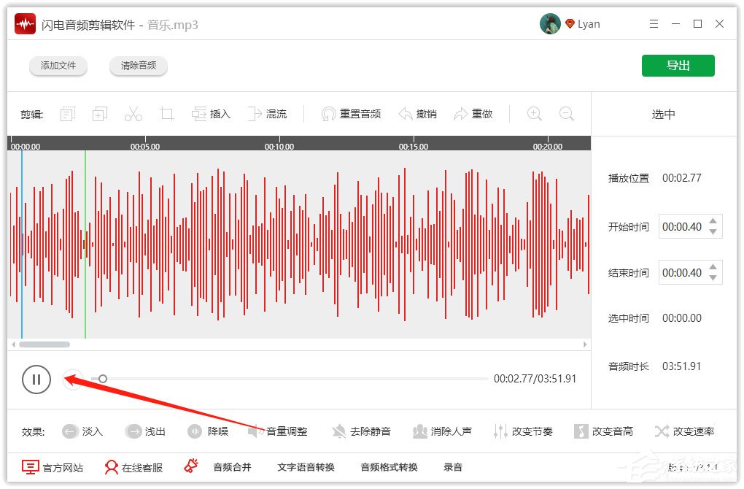Switch to the 选中 selection panel
The image size is (744, 489).
[662, 113]
